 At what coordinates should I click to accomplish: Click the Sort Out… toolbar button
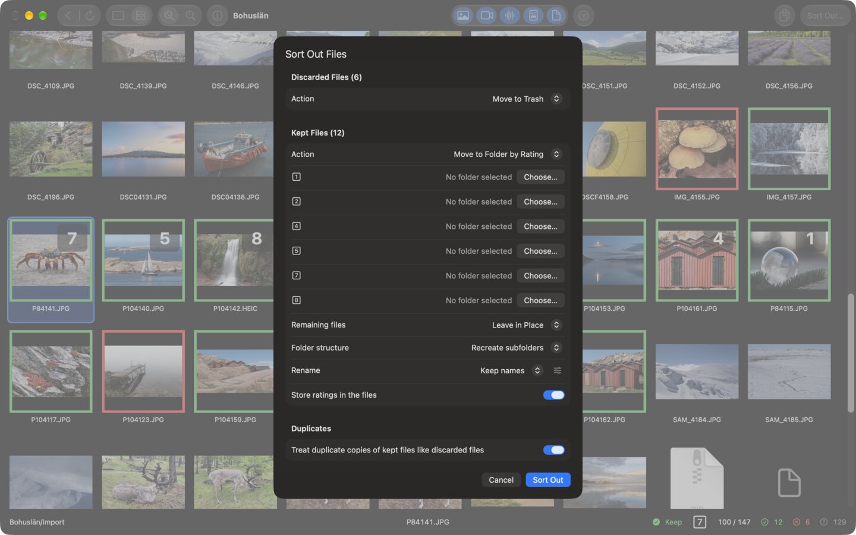(x=825, y=15)
